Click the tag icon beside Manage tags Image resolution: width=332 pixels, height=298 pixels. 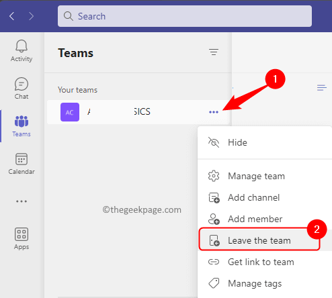pyautogui.click(x=214, y=283)
